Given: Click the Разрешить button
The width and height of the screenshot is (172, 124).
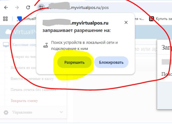Looking at the screenshot, I should (74, 62).
